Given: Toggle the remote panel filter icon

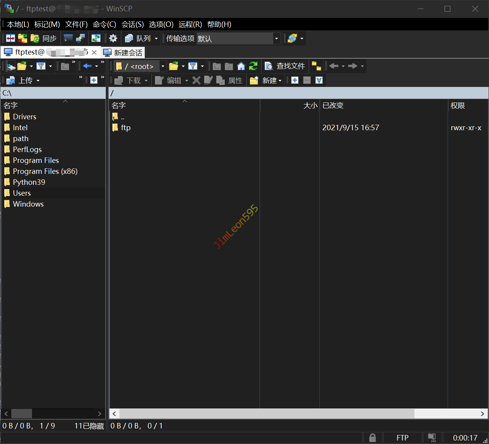Looking at the screenshot, I should tap(193, 66).
